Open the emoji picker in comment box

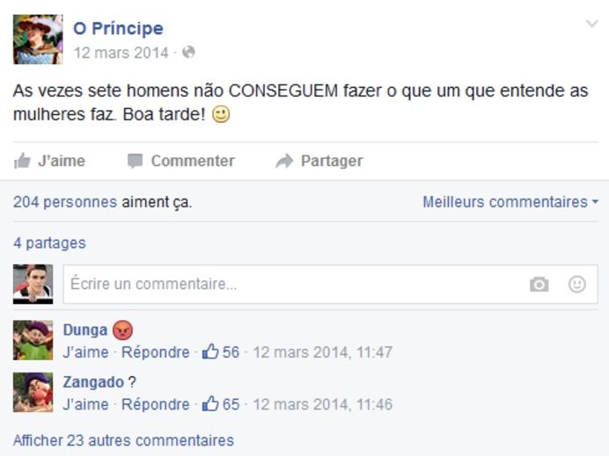pyautogui.click(x=577, y=285)
